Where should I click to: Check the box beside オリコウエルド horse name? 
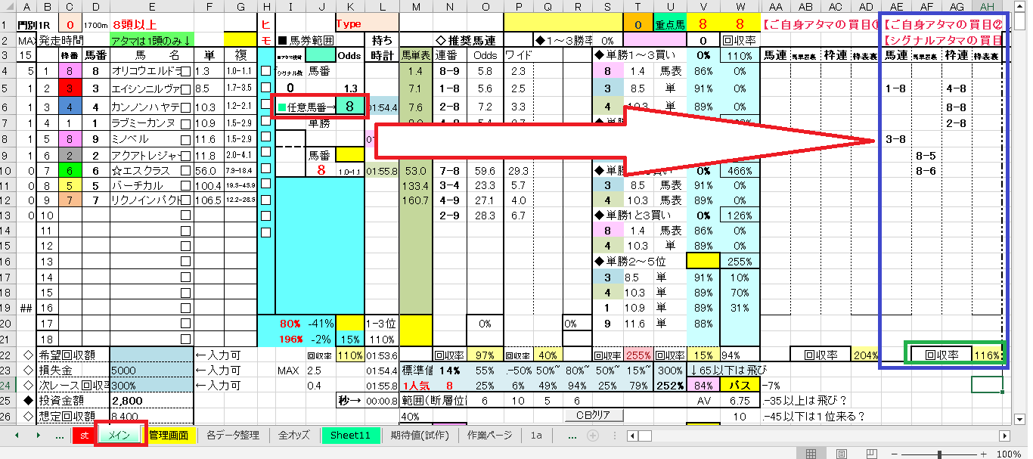186,72
